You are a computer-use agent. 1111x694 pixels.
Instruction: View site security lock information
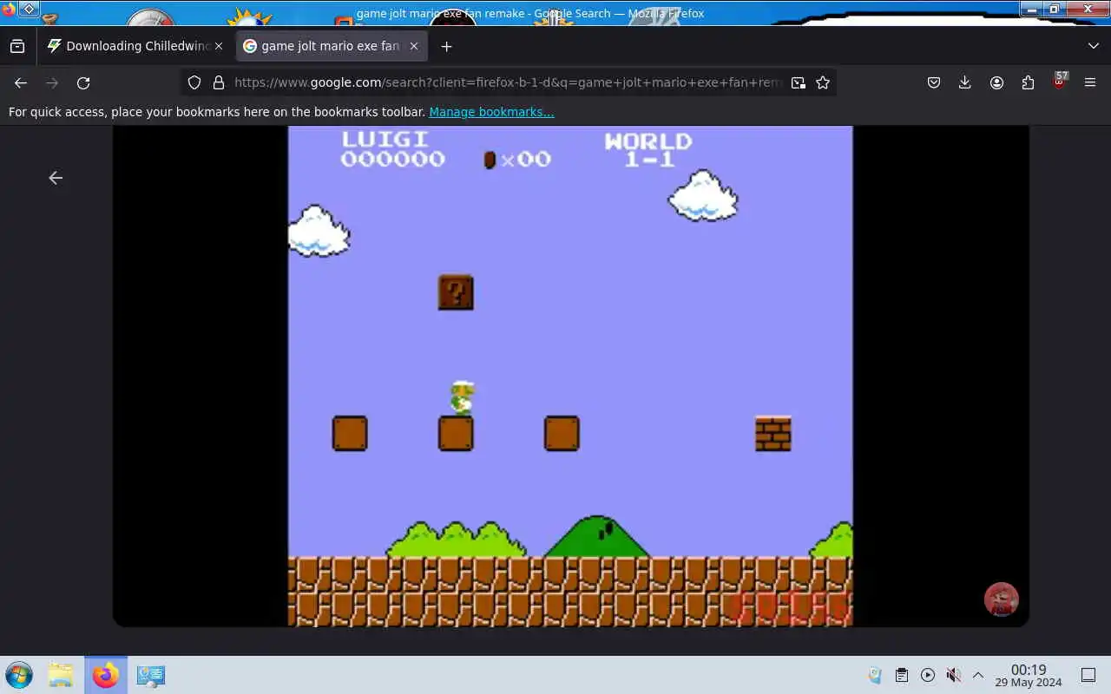click(x=219, y=82)
